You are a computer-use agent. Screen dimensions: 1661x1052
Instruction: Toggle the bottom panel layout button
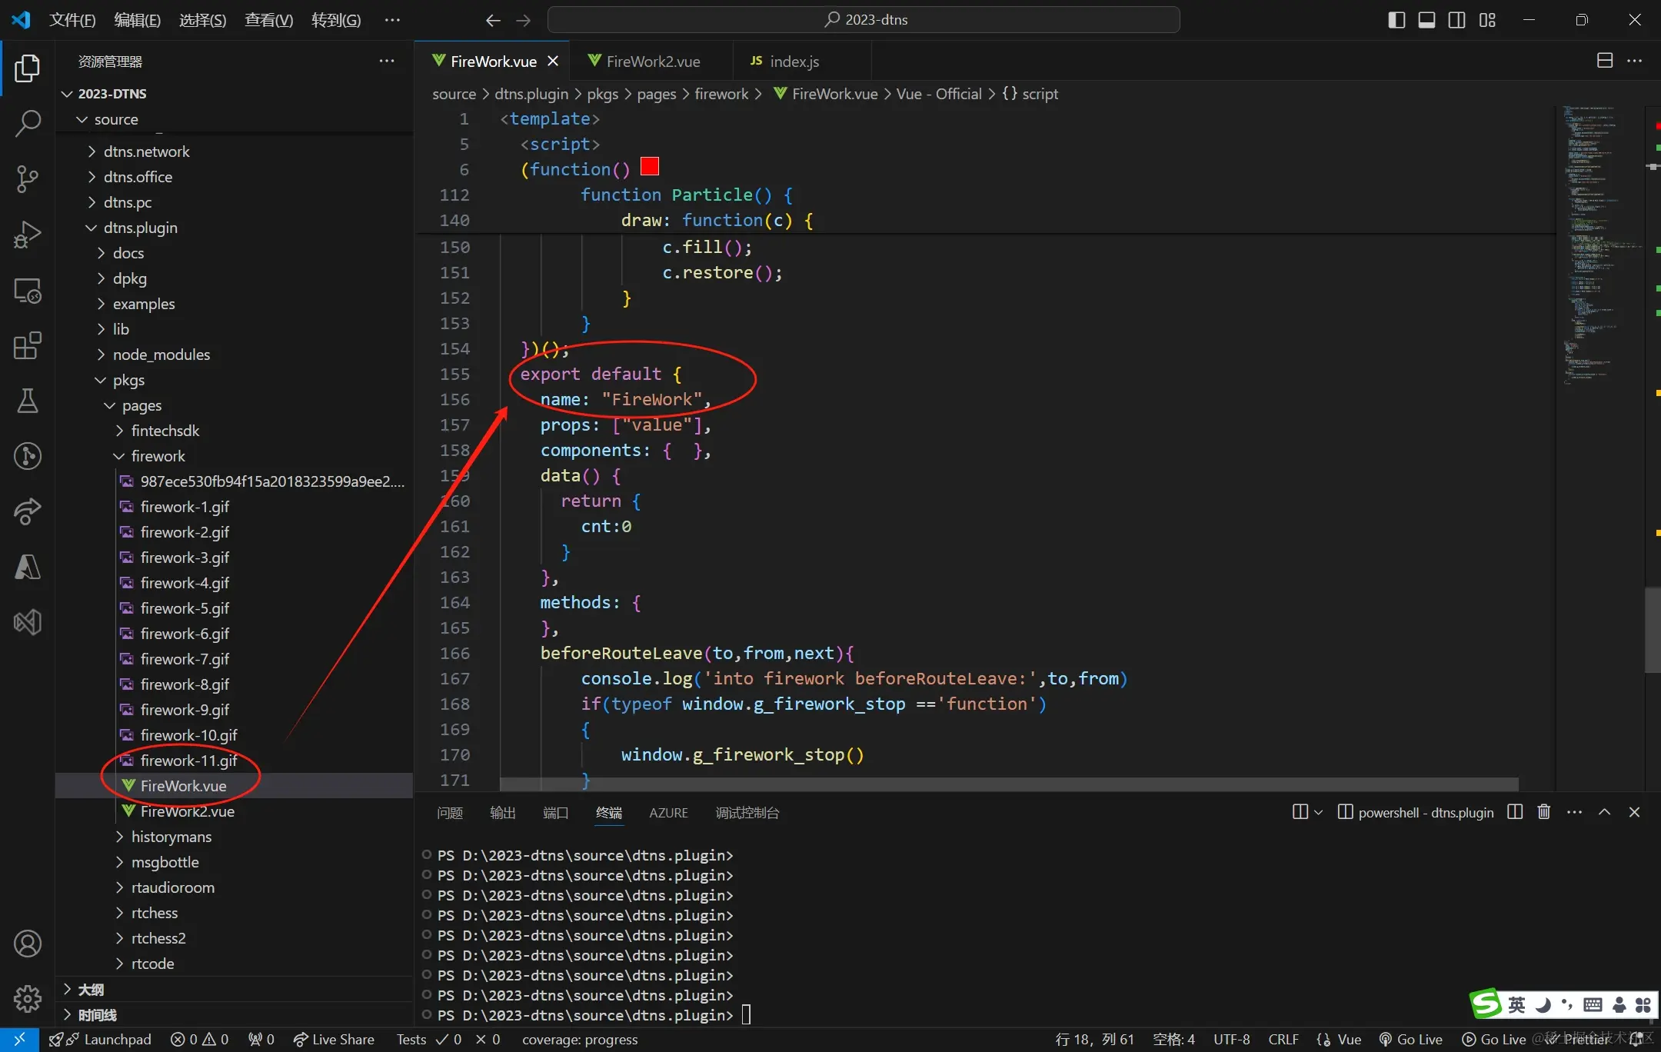[x=1426, y=20]
